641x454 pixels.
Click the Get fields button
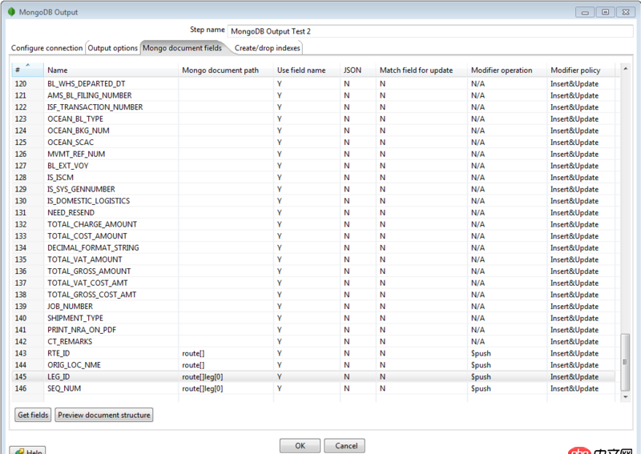click(x=33, y=415)
